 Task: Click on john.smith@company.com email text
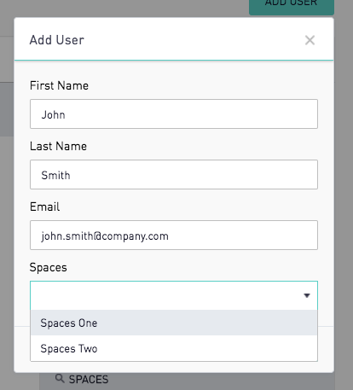(105, 236)
